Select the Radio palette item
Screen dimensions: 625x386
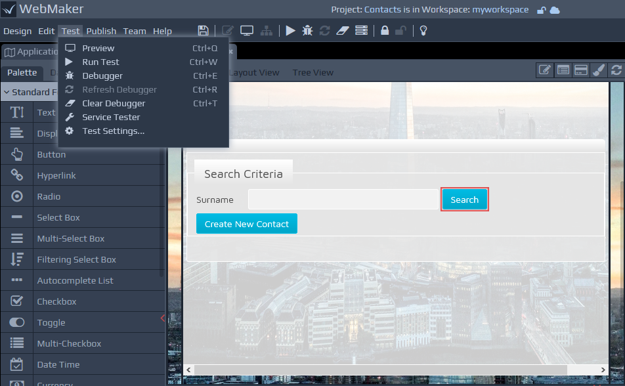[x=83, y=196]
